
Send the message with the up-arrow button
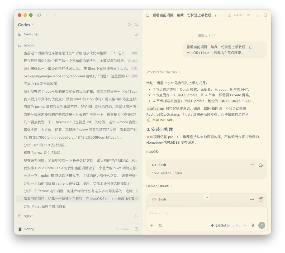pyautogui.click(x=262, y=226)
